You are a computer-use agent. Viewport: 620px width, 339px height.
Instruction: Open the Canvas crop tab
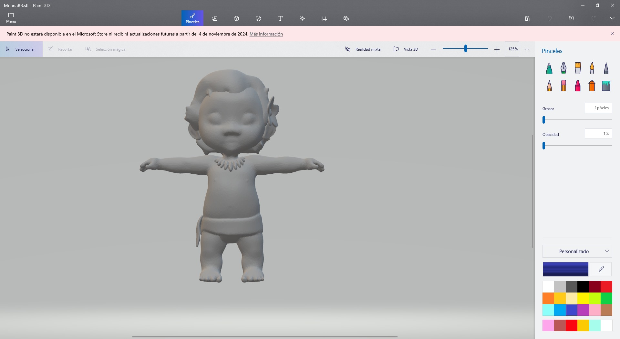(324, 18)
